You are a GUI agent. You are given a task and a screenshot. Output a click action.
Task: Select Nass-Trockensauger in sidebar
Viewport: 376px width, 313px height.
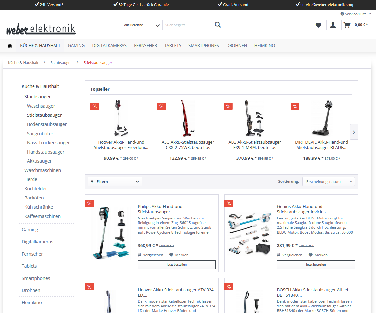pos(48,143)
